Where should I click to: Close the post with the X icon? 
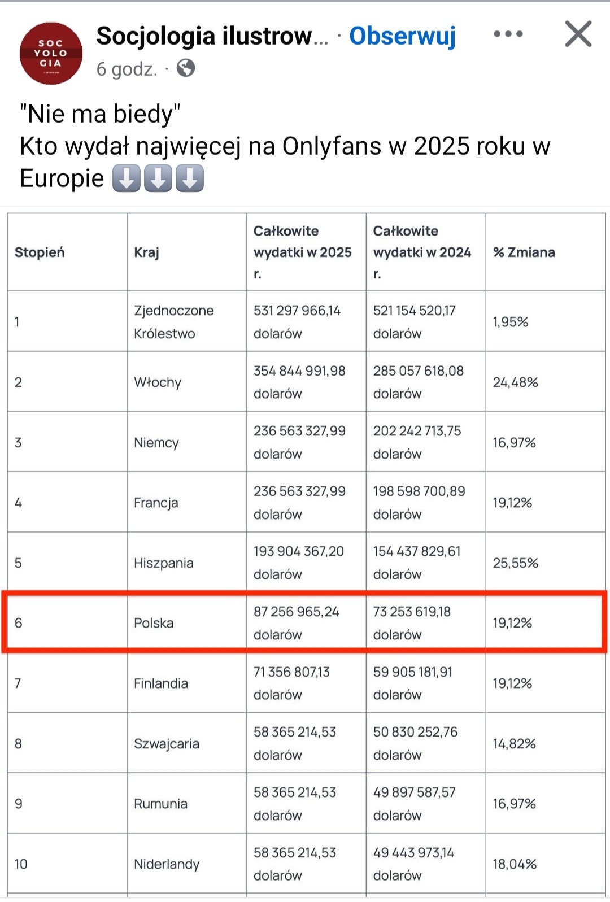578,34
